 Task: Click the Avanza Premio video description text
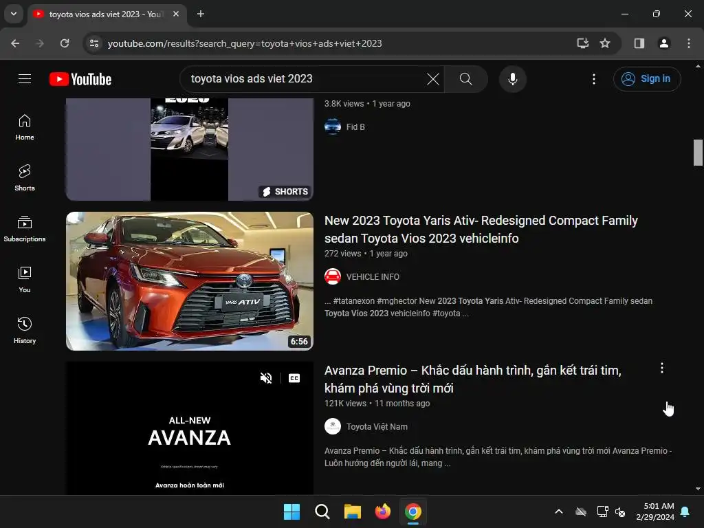[498, 457]
